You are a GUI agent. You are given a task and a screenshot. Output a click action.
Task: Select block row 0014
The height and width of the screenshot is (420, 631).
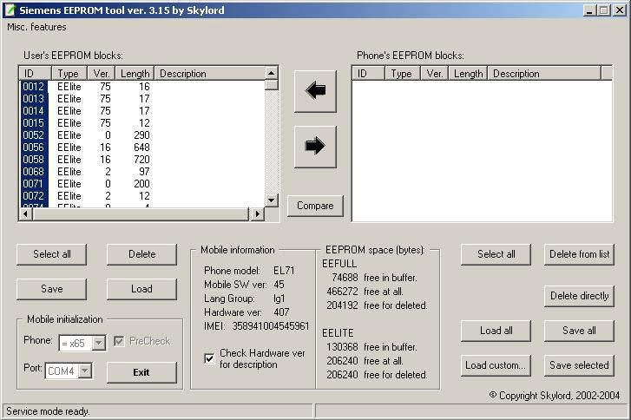click(x=142, y=110)
